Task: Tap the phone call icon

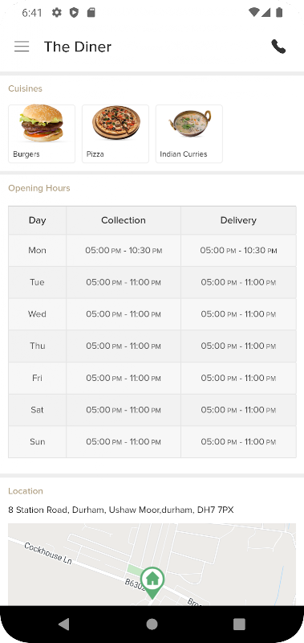Action: pyautogui.click(x=278, y=47)
